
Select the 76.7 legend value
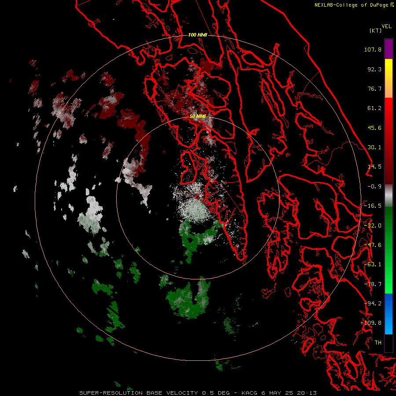pos(374,88)
